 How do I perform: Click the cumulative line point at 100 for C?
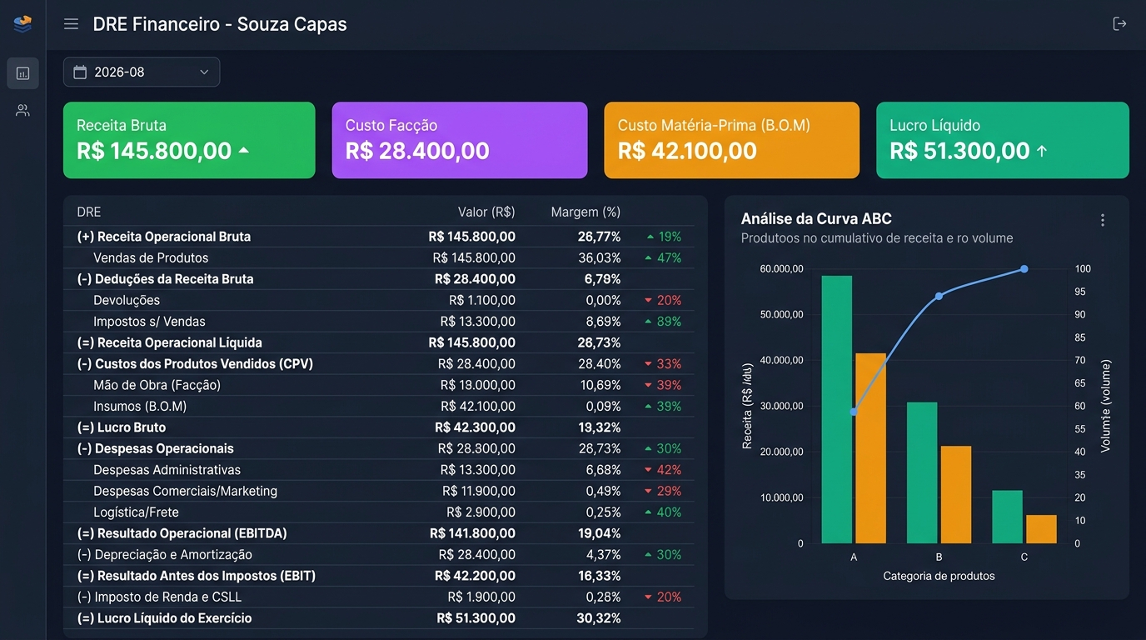[1024, 269]
